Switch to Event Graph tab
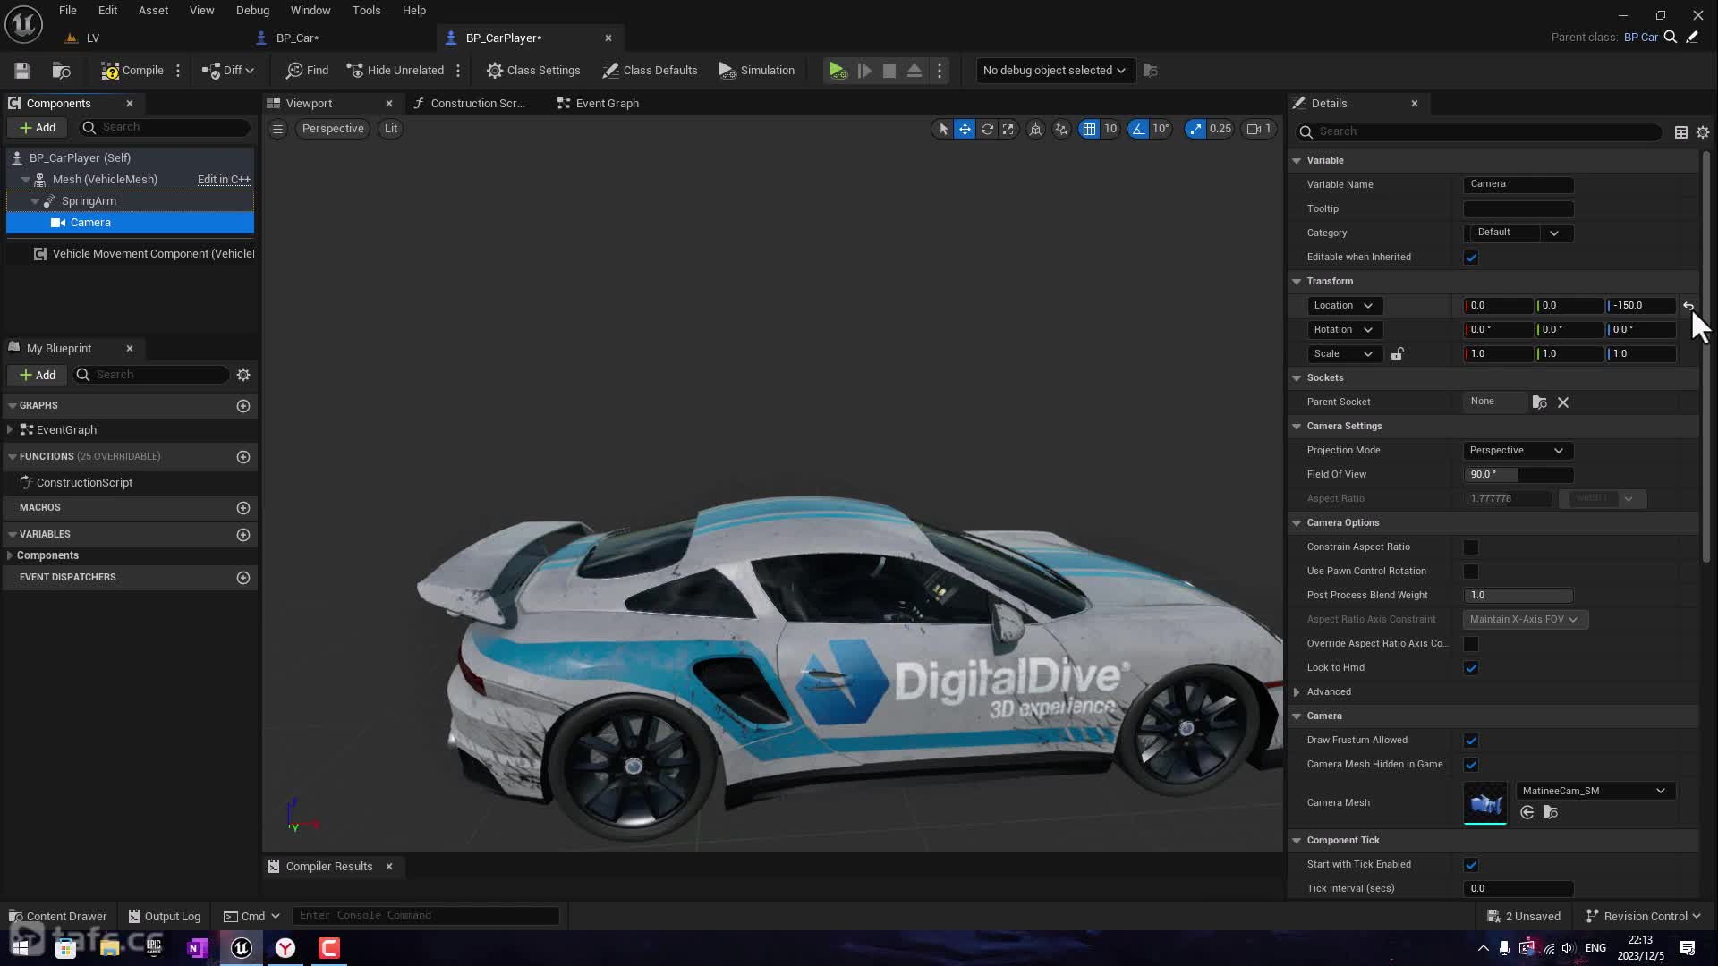Viewport: 1718px width, 966px height. coord(598,104)
